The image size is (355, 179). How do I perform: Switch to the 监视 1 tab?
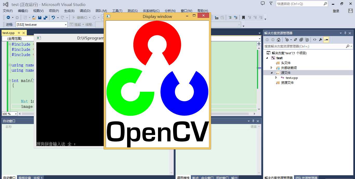coord(38,177)
